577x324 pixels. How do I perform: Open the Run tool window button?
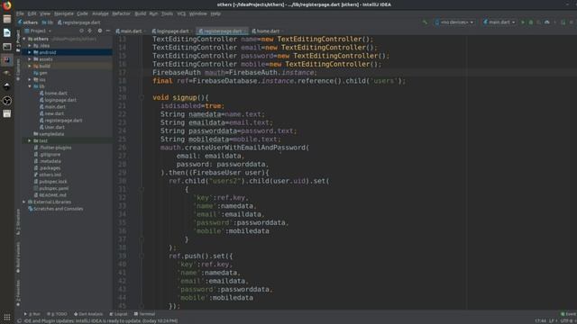pyautogui.click(x=32, y=314)
